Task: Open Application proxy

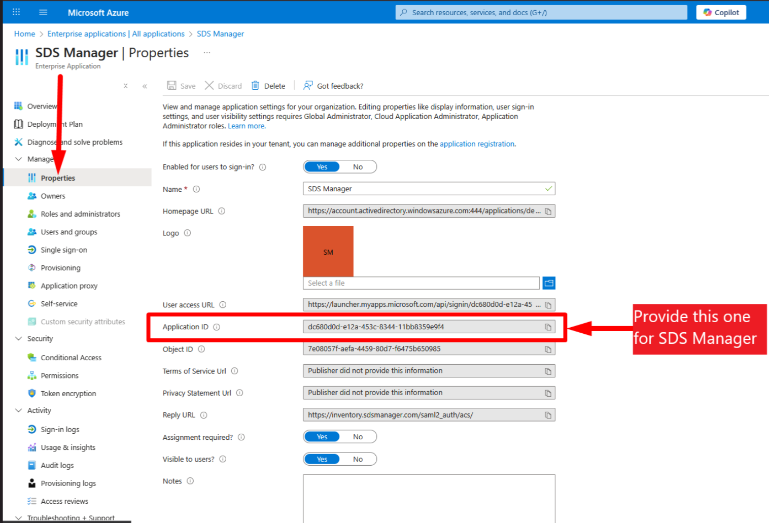Action: pyautogui.click(x=69, y=286)
